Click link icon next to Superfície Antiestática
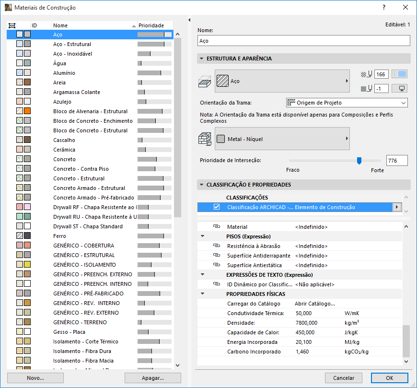Image resolution: width=417 pixels, height=388 pixels. click(216, 265)
